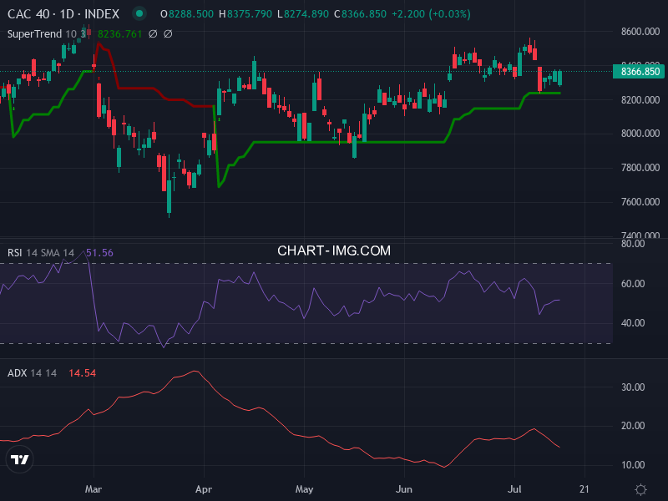Click the RSI 60.00 scale label

point(633,284)
